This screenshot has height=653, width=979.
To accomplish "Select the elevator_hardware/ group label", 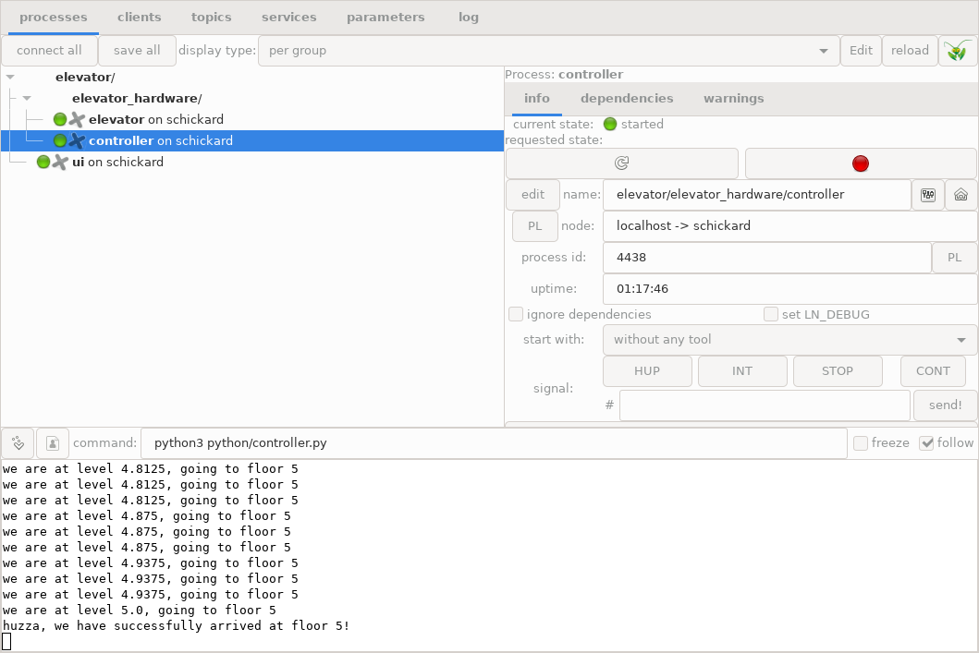I will click(137, 99).
